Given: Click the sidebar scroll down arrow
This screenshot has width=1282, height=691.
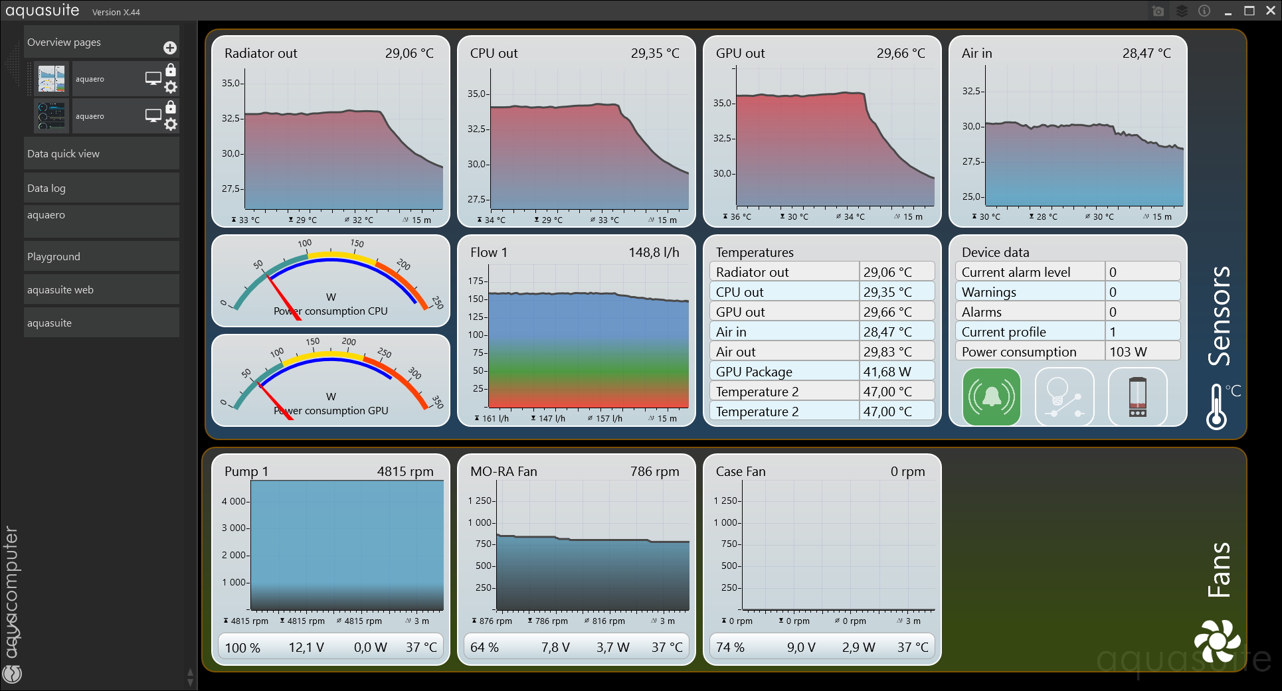Looking at the screenshot, I should point(191,682).
